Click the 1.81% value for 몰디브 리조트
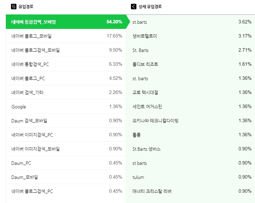 [245, 64]
